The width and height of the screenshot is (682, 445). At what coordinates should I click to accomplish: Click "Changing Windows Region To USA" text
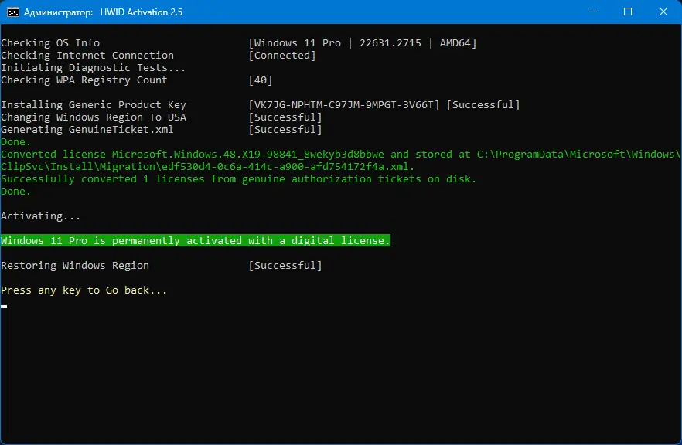click(94, 117)
